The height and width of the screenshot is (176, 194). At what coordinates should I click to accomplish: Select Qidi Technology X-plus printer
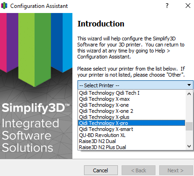point(131,117)
